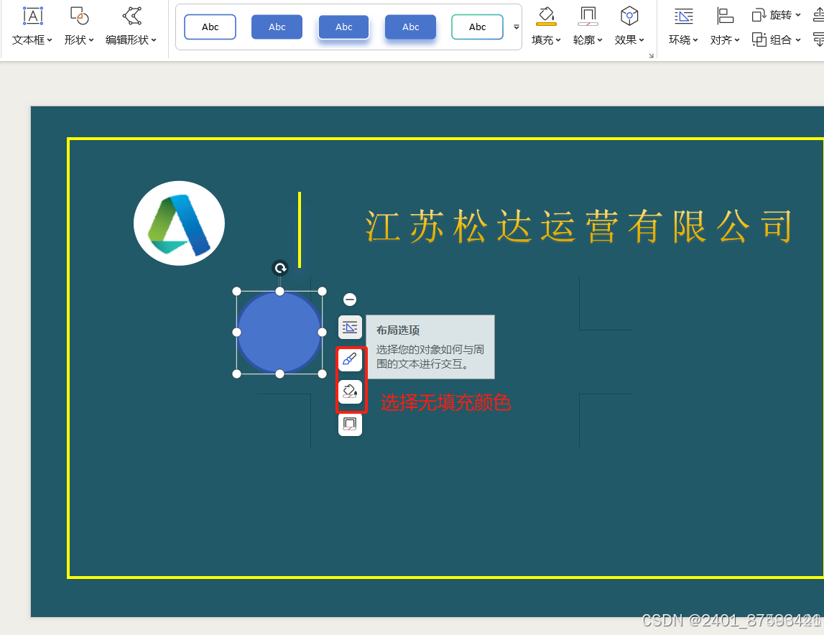This screenshot has height=635, width=824.
Task: Click the shape effects (效果) icon
Action: point(629,17)
